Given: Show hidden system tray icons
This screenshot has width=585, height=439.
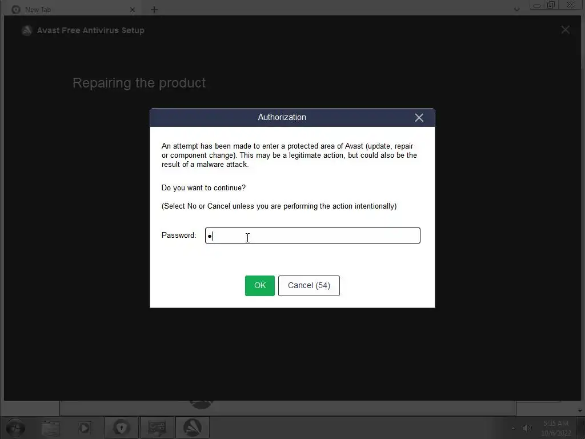Looking at the screenshot, I should click(x=513, y=428).
